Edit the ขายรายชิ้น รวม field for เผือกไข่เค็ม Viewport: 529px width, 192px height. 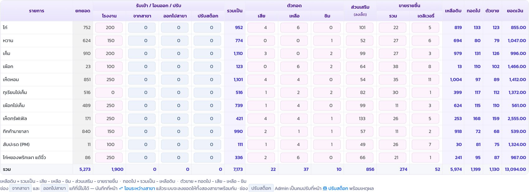coord(393,106)
